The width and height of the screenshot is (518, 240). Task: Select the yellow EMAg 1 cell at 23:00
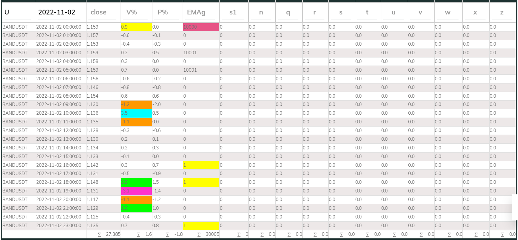coord(201,226)
